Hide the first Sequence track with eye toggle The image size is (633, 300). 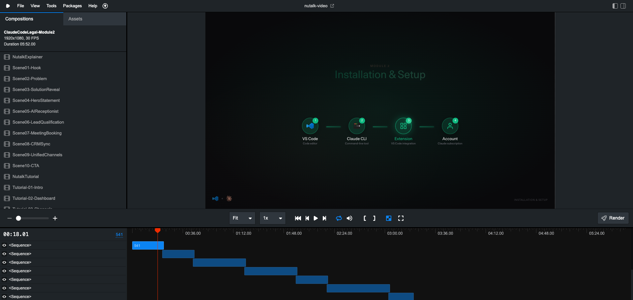coord(4,245)
